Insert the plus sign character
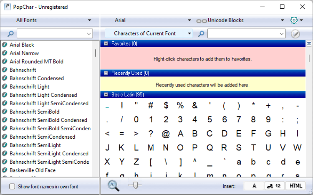Screen dimensions: 313x195 pyautogui.click(x=268, y=106)
